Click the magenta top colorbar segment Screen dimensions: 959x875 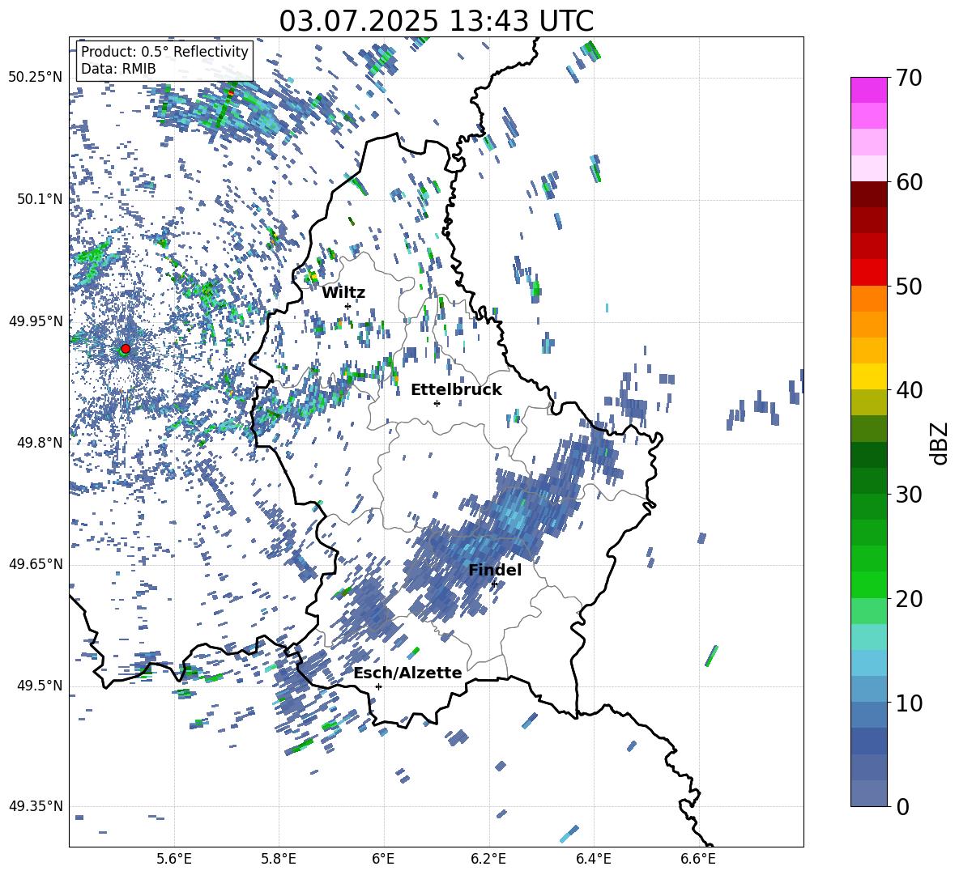click(868, 90)
